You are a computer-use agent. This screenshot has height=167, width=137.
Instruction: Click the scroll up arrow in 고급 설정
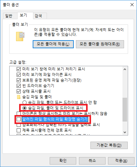tap(125, 70)
